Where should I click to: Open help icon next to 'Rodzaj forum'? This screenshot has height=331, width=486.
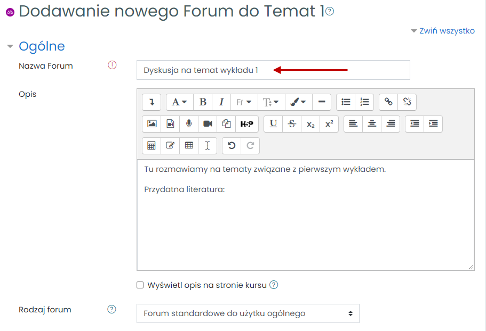(112, 309)
